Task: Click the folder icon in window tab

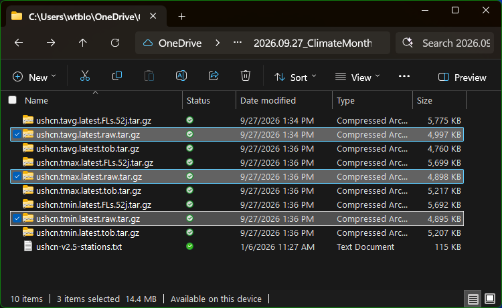Action: point(17,16)
